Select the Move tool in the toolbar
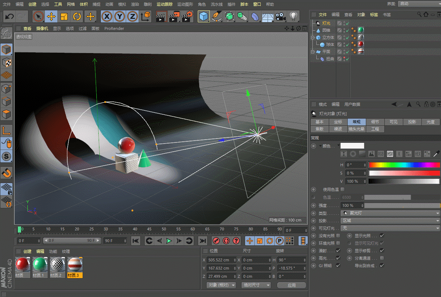Image resolution: width=441 pixels, height=297 pixels. pos(51,16)
